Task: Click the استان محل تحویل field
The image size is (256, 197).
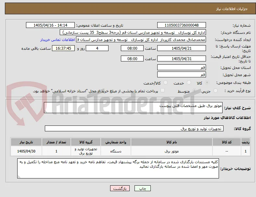Action: pyautogui.click(x=182, y=67)
